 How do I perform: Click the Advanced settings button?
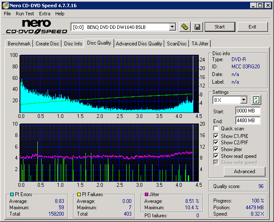point(244,171)
